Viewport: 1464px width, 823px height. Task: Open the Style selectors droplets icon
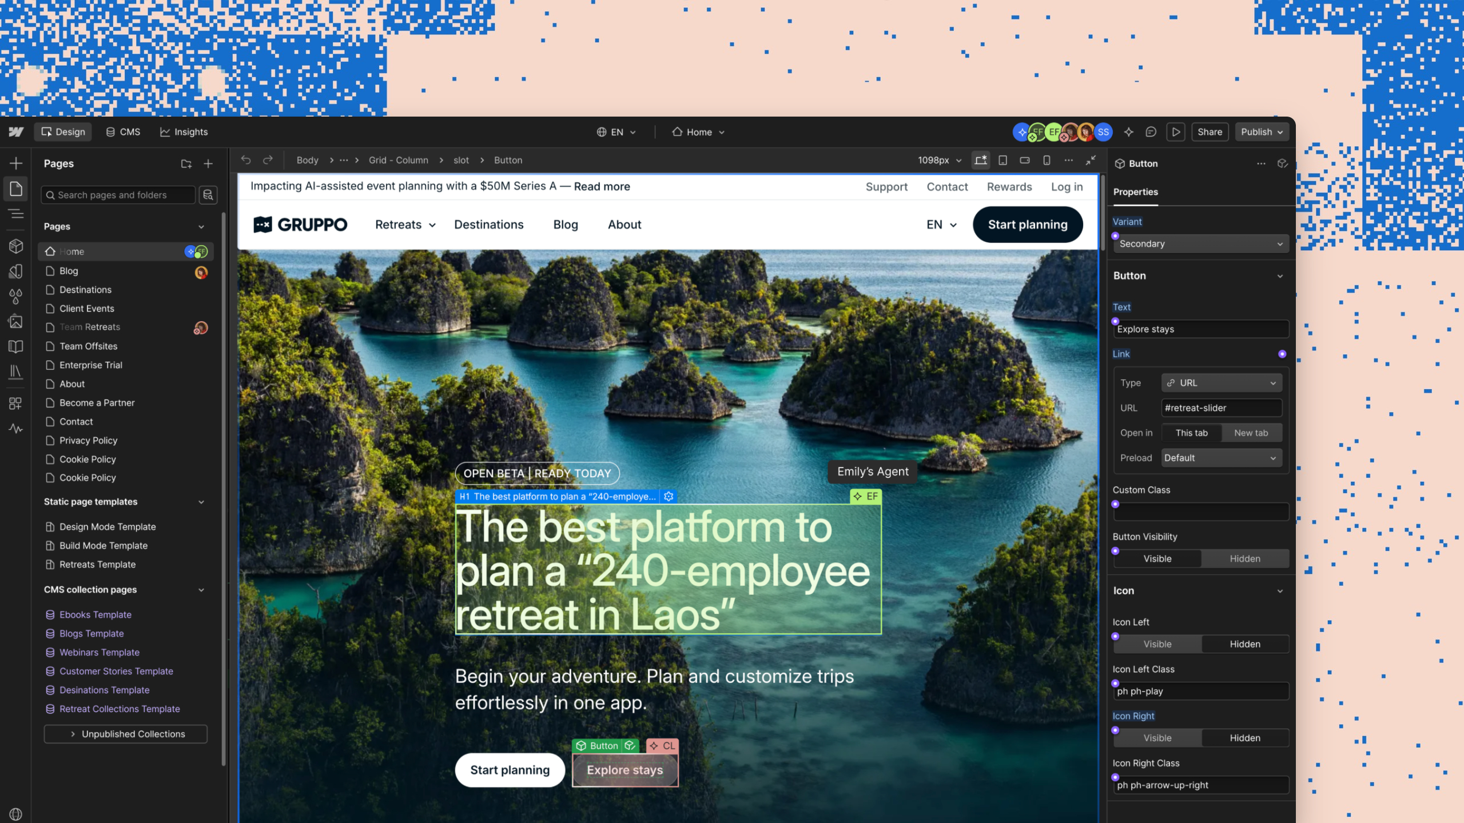[16, 297]
